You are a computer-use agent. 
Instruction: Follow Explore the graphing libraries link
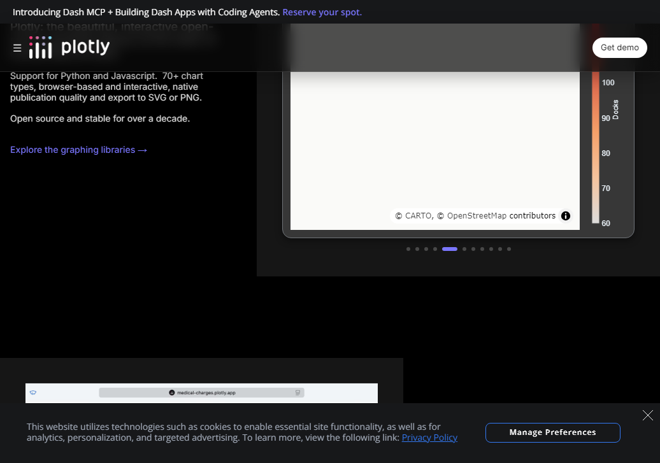pos(79,150)
